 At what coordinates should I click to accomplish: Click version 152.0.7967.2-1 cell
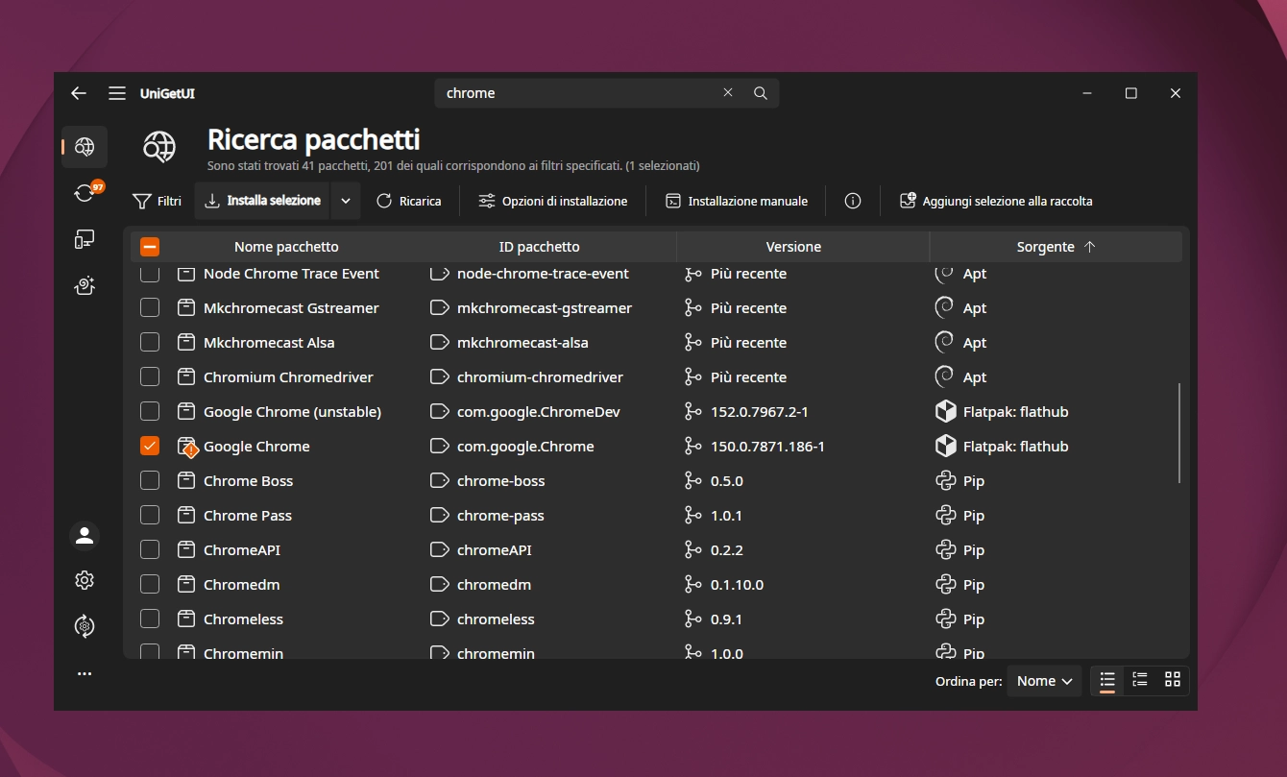(x=760, y=412)
